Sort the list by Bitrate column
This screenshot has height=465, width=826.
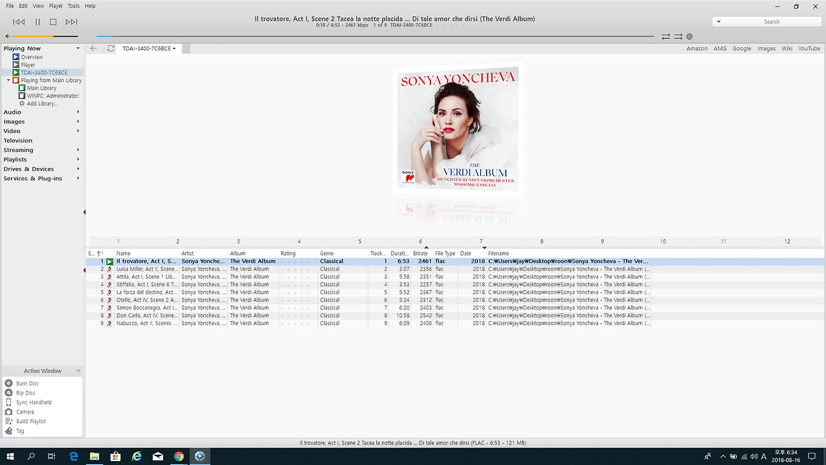(x=421, y=254)
